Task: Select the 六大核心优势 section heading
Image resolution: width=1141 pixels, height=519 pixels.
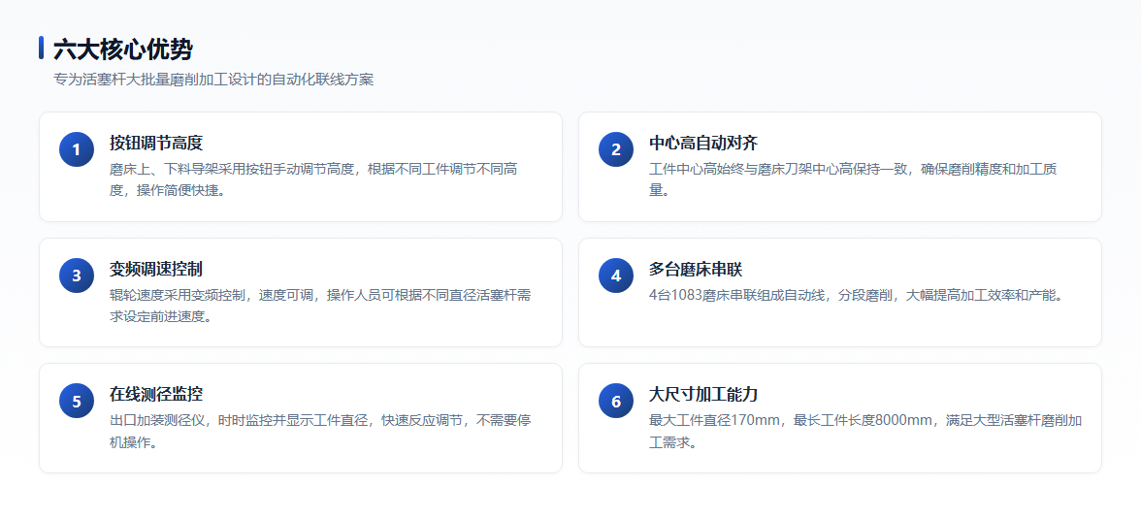Action: [x=123, y=49]
